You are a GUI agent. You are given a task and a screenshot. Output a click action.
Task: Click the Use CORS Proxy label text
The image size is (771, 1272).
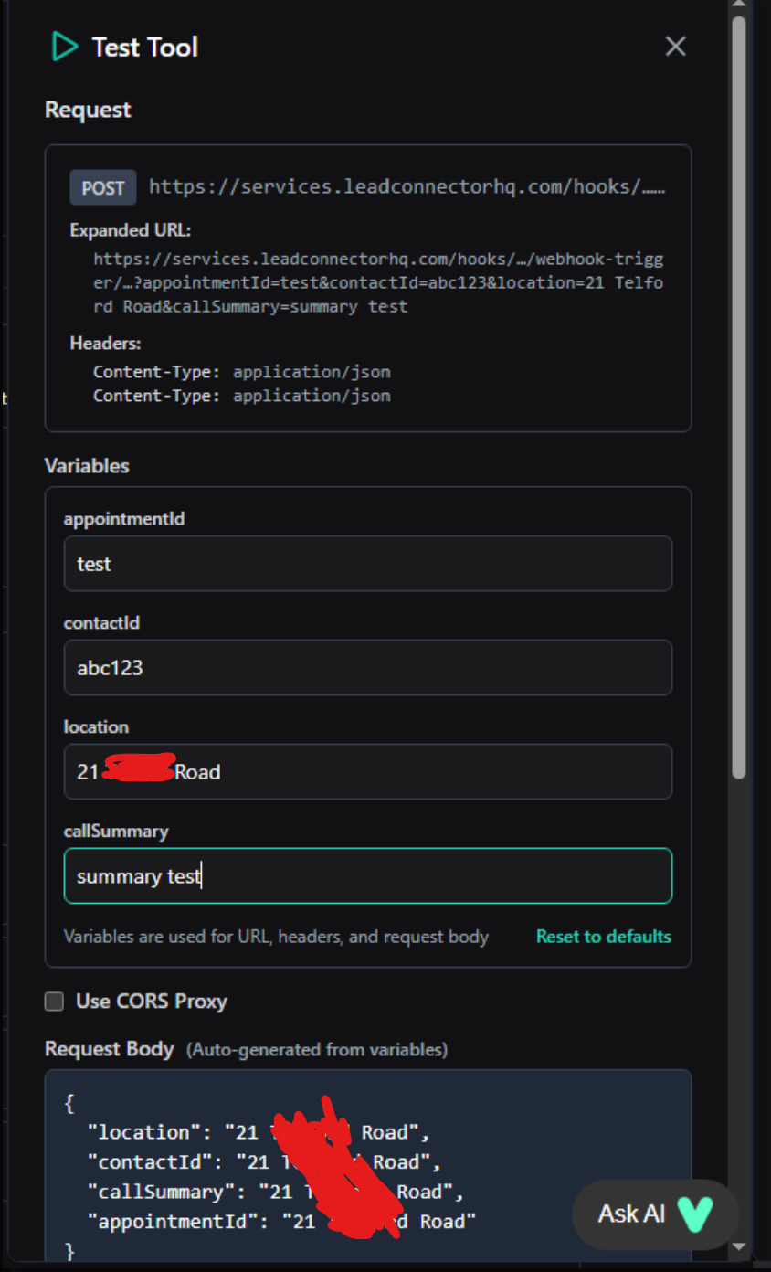(x=152, y=1002)
